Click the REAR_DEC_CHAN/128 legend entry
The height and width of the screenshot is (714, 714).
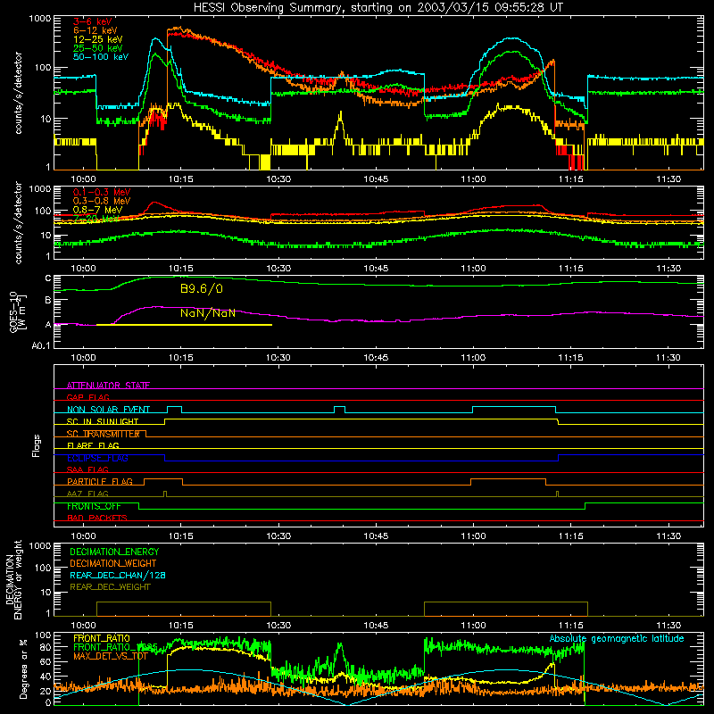[x=118, y=575]
